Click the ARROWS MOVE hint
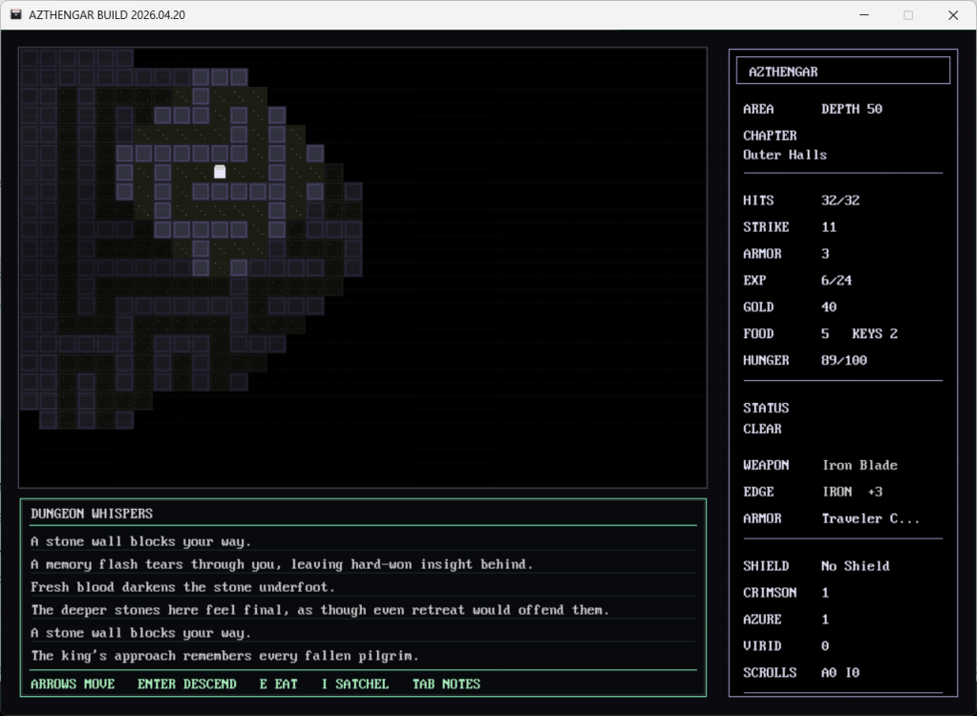Screen dimensions: 977x716 (73, 684)
